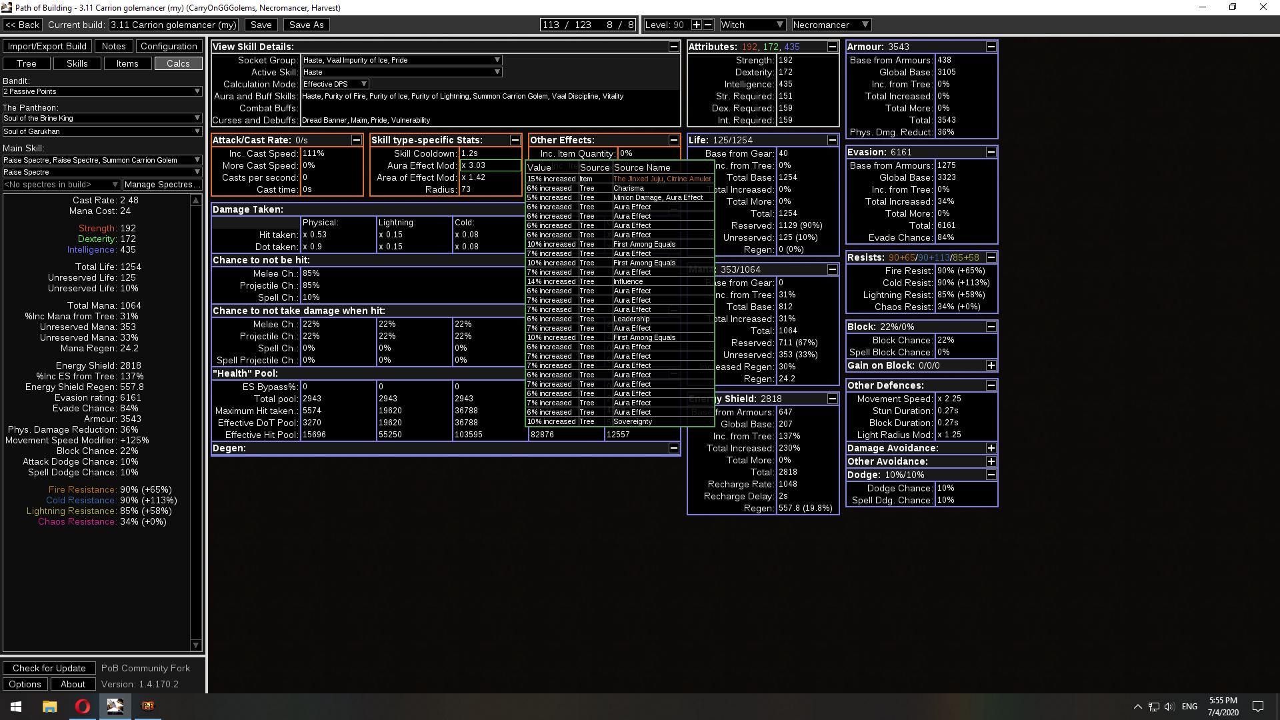Collapse the Energy Shield section

pyautogui.click(x=832, y=399)
